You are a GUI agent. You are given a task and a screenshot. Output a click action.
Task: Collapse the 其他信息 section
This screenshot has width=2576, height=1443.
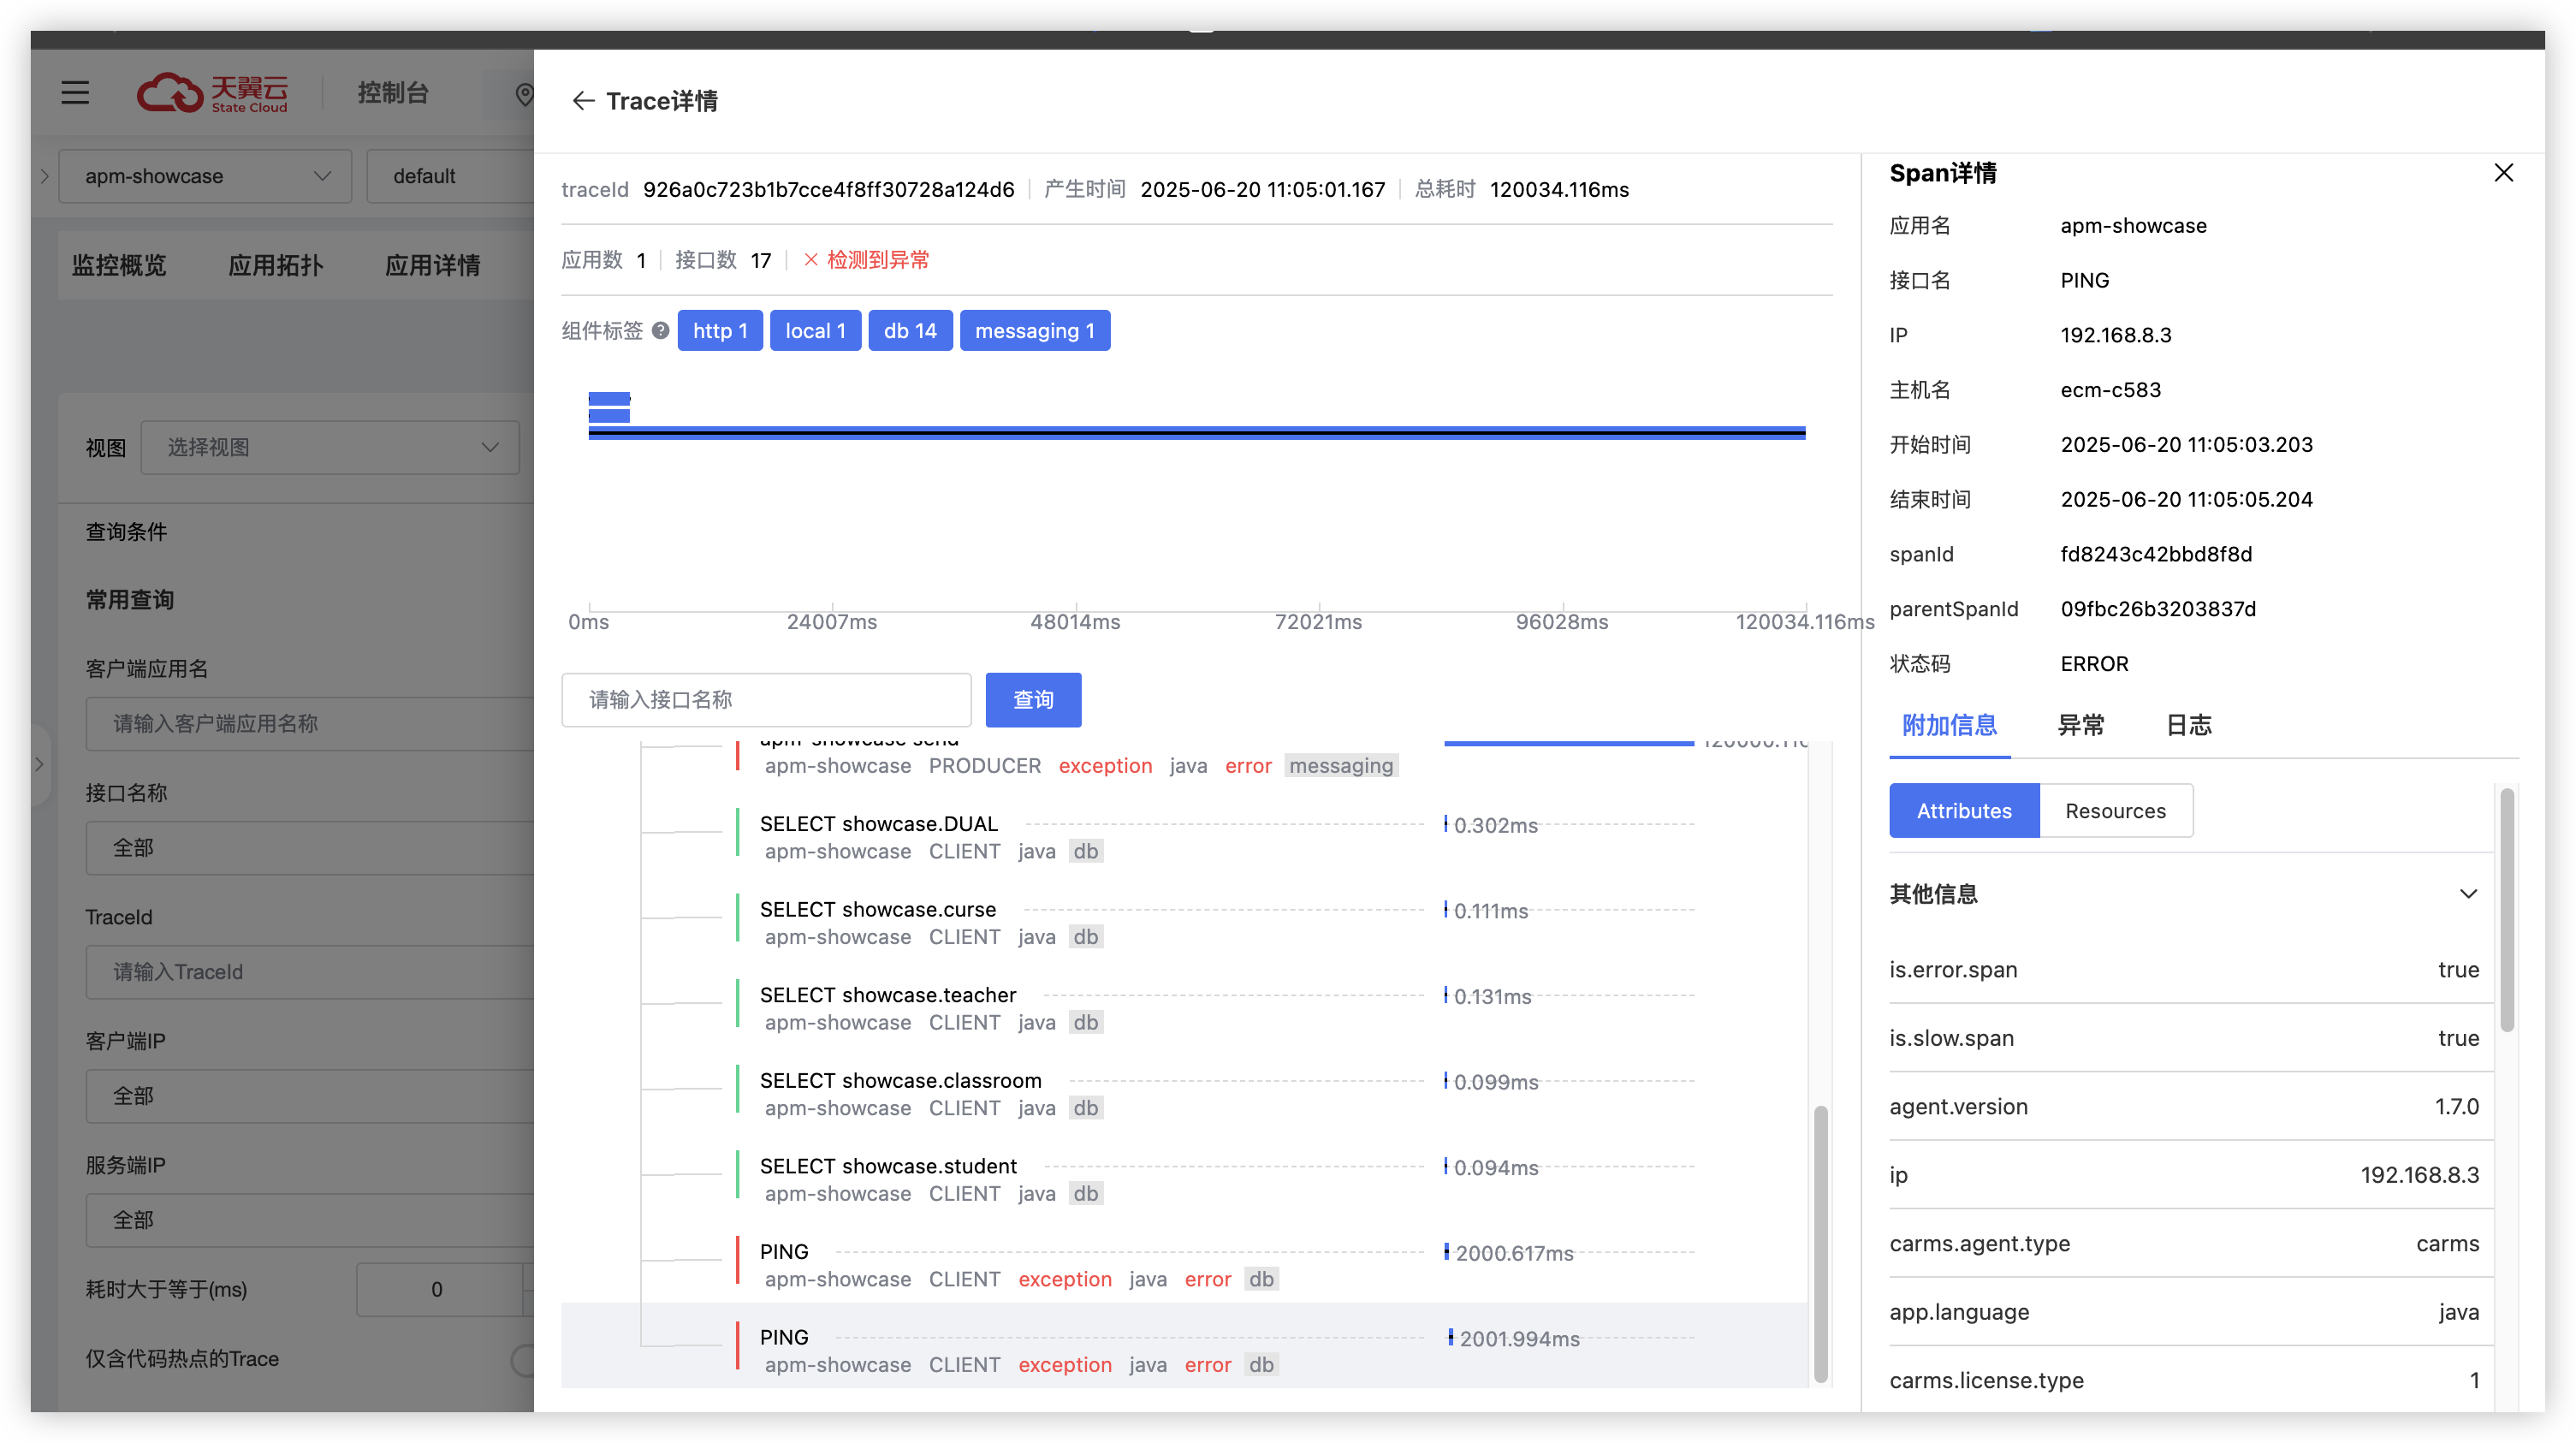2468,894
